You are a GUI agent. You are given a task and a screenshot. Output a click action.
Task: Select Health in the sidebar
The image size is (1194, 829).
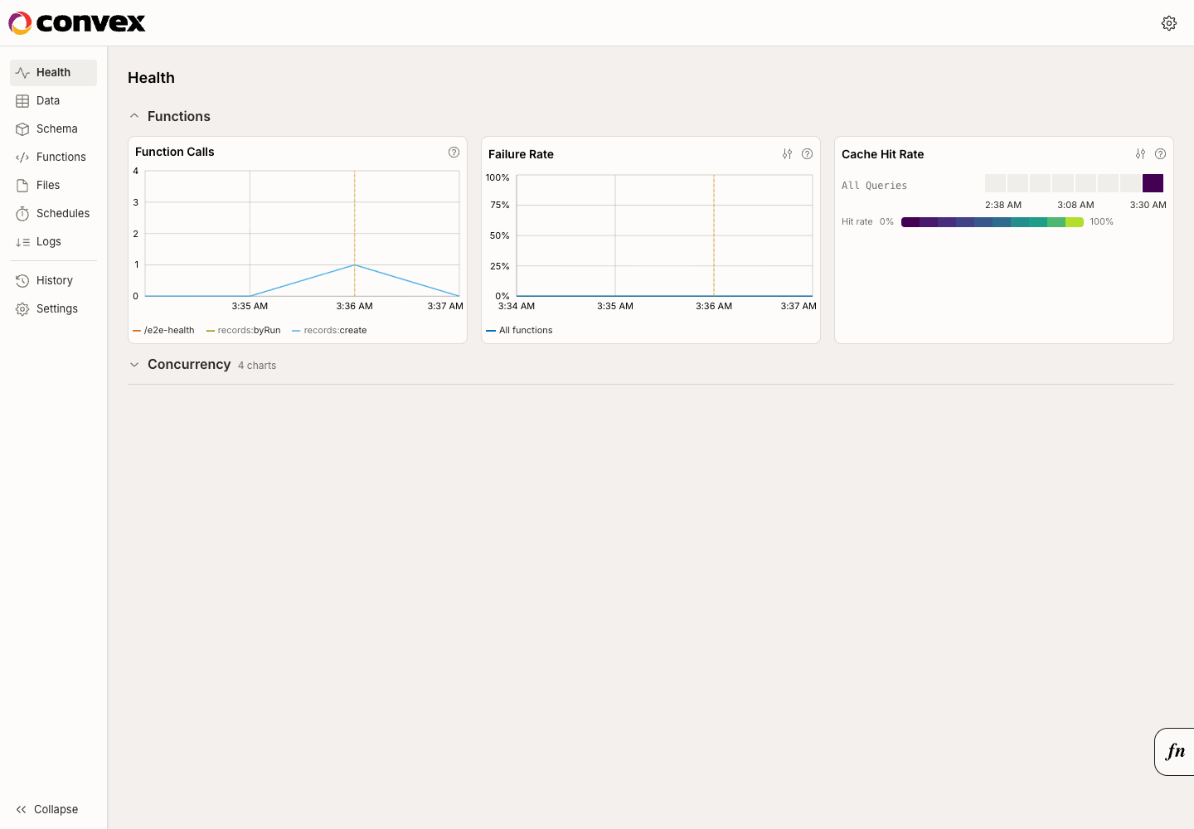coord(53,73)
